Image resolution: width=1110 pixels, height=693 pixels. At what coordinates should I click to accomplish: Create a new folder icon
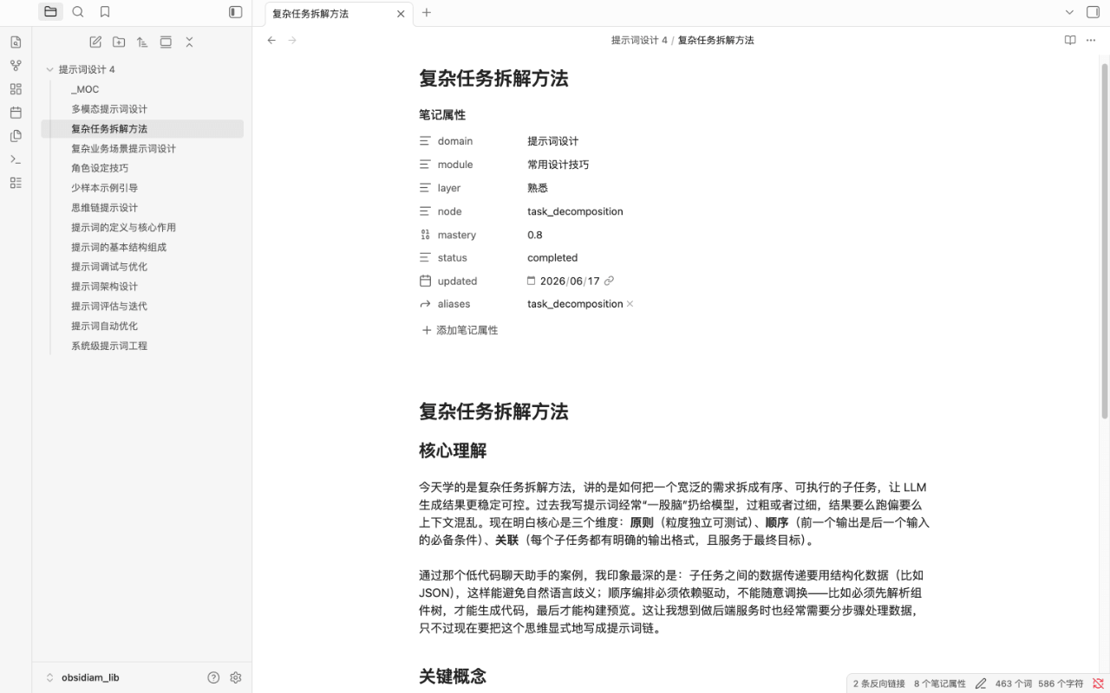pyautogui.click(x=119, y=42)
